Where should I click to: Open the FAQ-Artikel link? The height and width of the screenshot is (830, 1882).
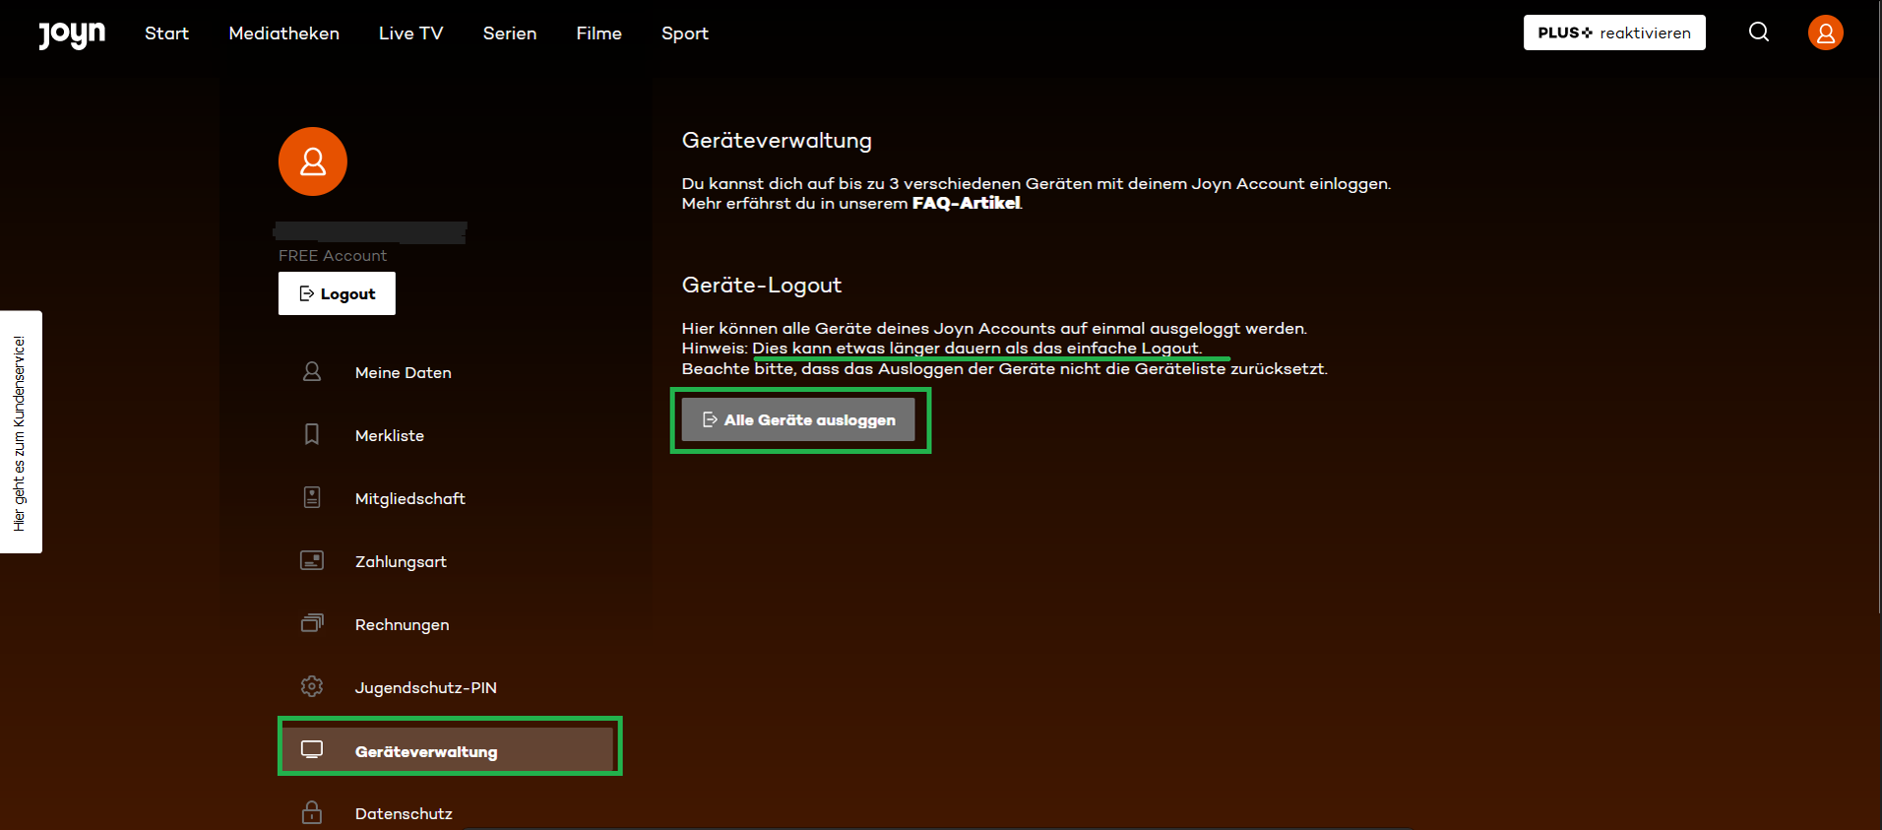click(x=967, y=203)
